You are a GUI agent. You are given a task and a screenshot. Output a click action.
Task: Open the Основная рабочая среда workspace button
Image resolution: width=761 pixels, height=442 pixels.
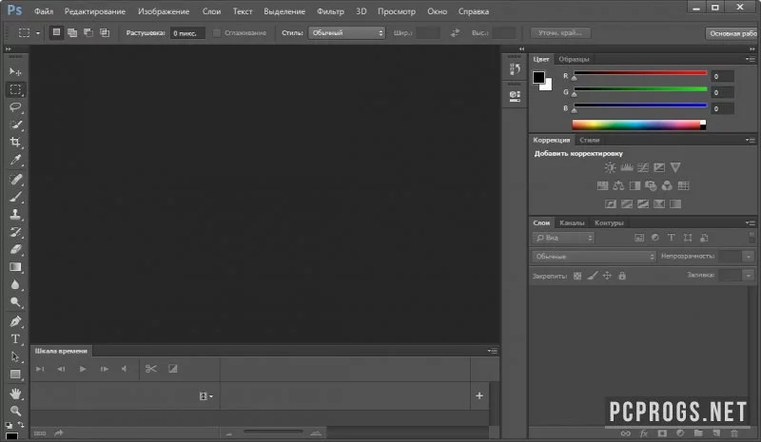point(732,33)
